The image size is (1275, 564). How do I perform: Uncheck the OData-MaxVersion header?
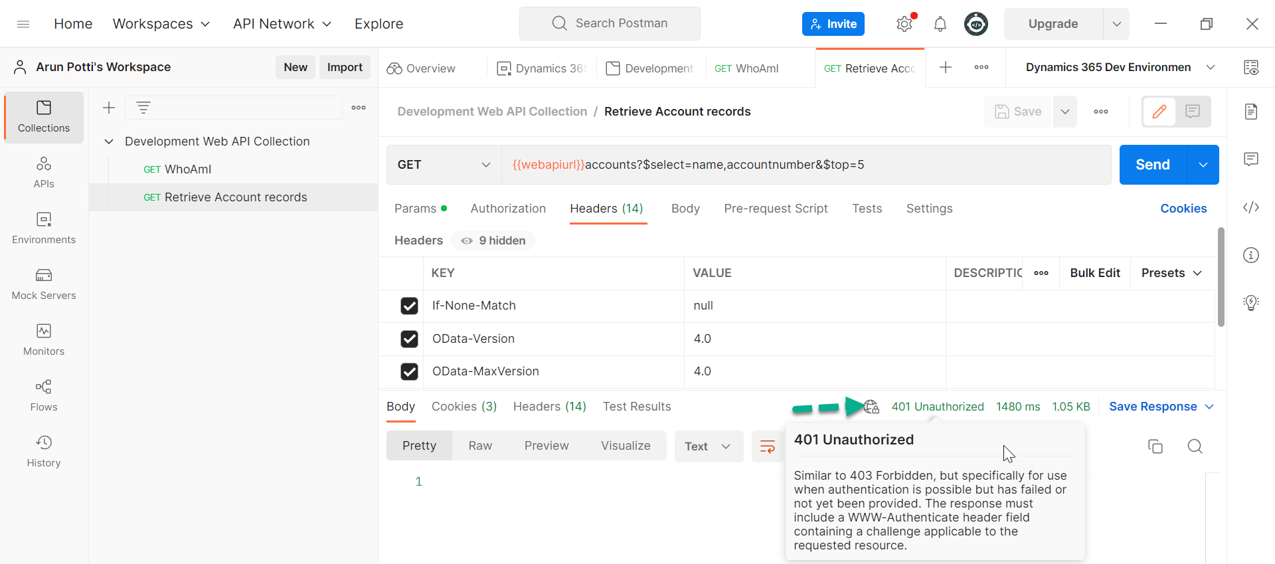410,371
